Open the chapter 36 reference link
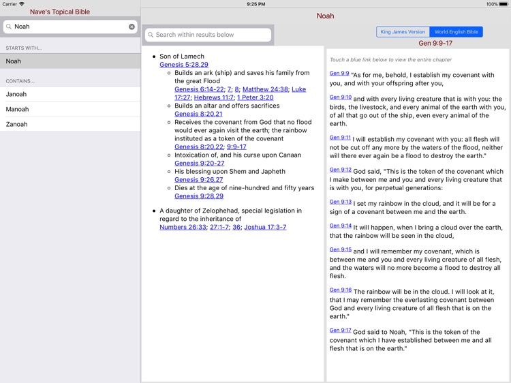Screen dimensions: 511x383 pos(236,227)
